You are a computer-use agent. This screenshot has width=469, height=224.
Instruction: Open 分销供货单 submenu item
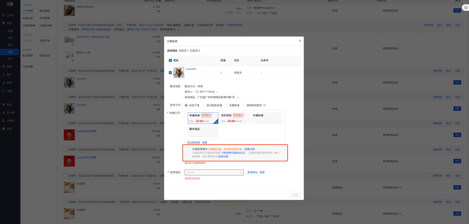point(46,26)
